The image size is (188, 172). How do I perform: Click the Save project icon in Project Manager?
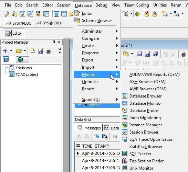click(x=41, y=51)
